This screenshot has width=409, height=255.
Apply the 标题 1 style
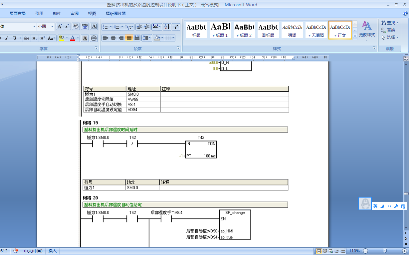pos(220,30)
